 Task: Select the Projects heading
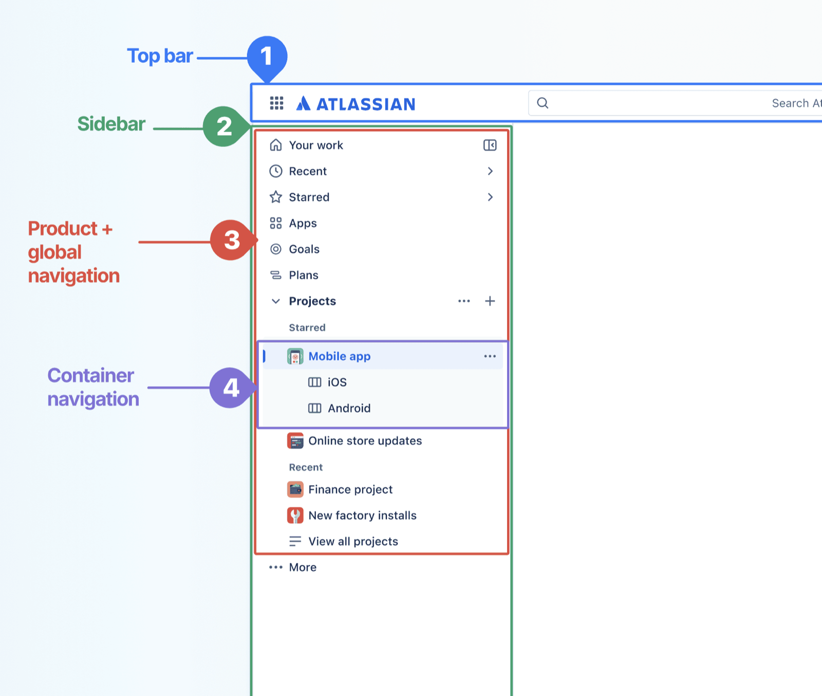point(312,301)
